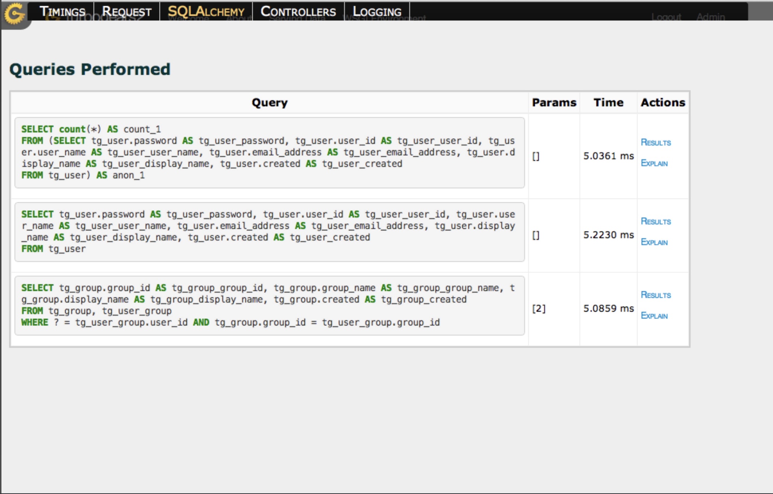Screen dimensions: 773x494
Task: Select the SQLAlchemy tab
Action: click(x=206, y=12)
